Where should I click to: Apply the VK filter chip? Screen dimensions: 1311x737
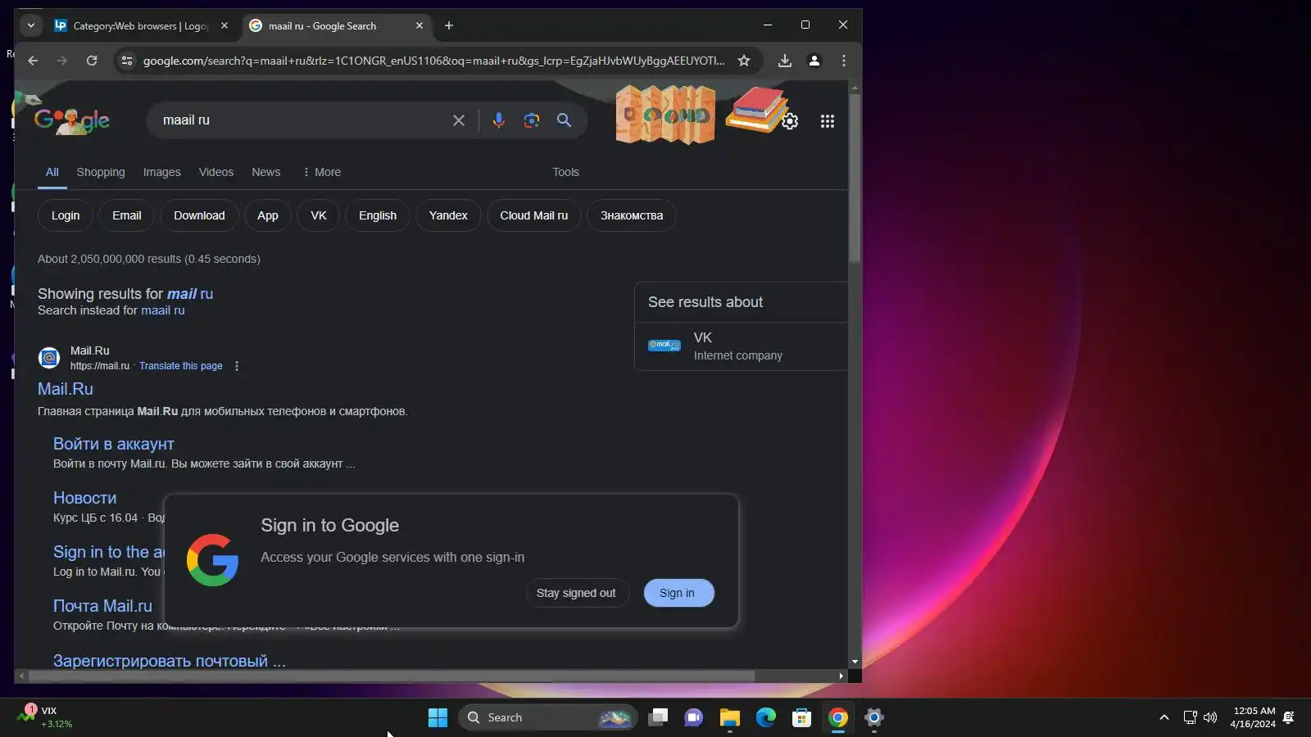(319, 215)
